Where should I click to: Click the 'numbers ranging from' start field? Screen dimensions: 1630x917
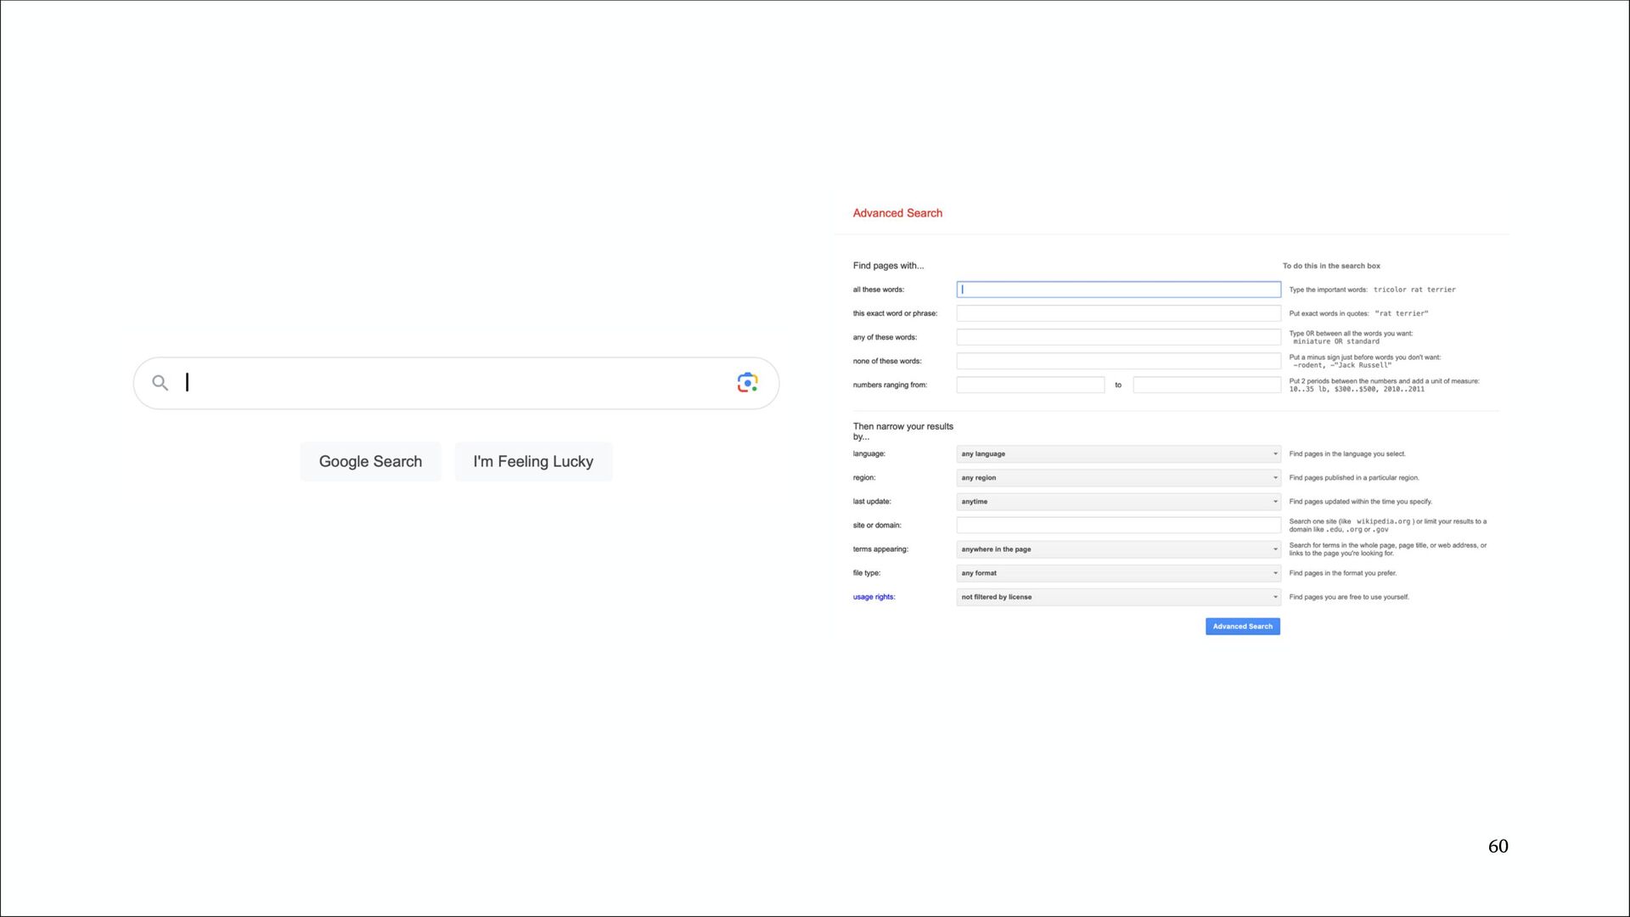[x=1030, y=385]
